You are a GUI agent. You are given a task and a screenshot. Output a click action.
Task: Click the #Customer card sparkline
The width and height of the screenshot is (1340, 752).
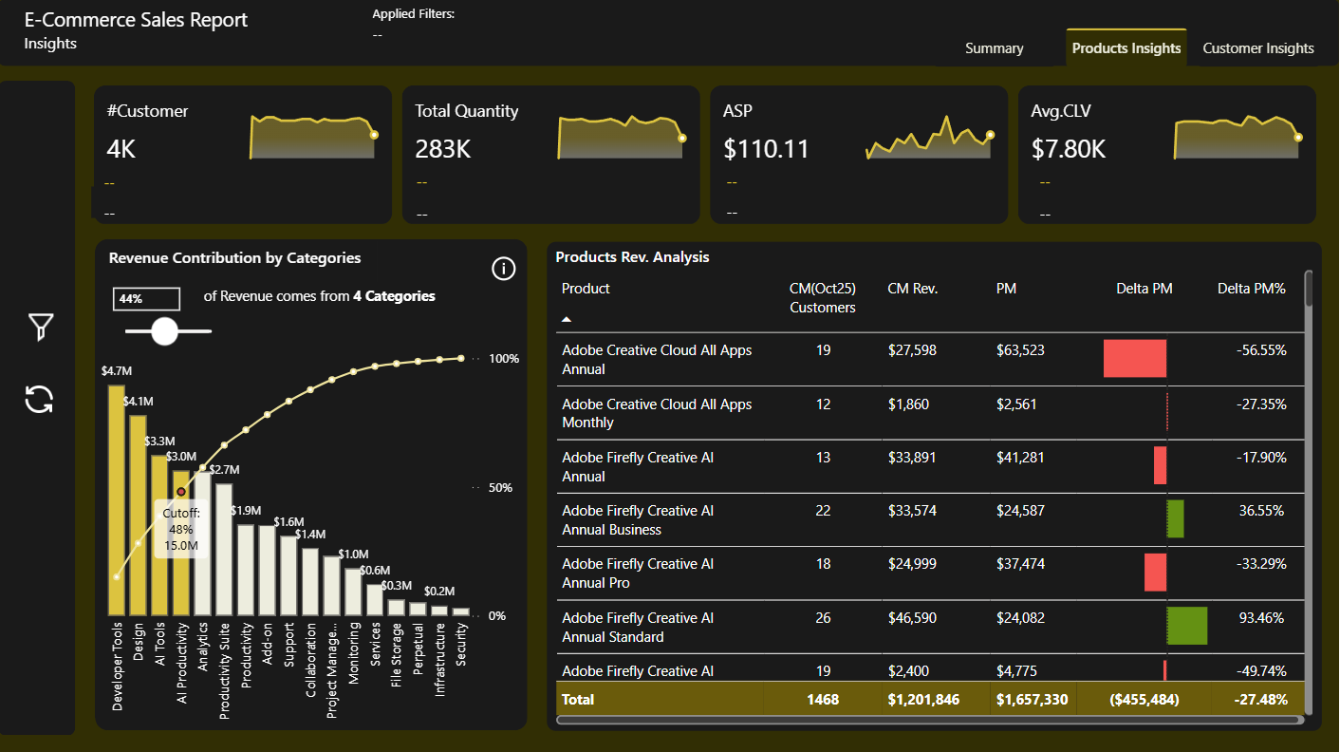click(314, 138)
